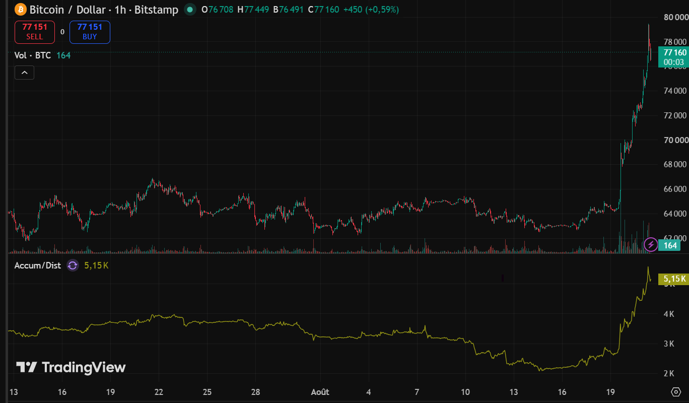689x403 pixels.
Task: Click the 74 000 price axis label
Action: coord(675,91)
